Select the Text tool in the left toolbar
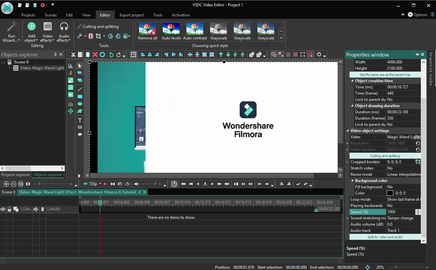The width and height of the screenshot is (436, 270). tap(80, 120)
